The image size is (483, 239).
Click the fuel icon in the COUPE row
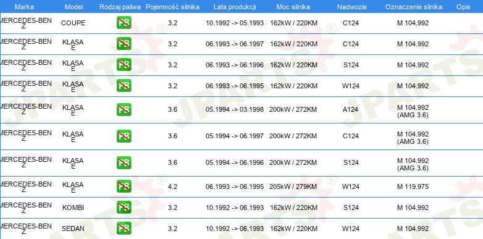pyautogui.click(x=124, y=23)
